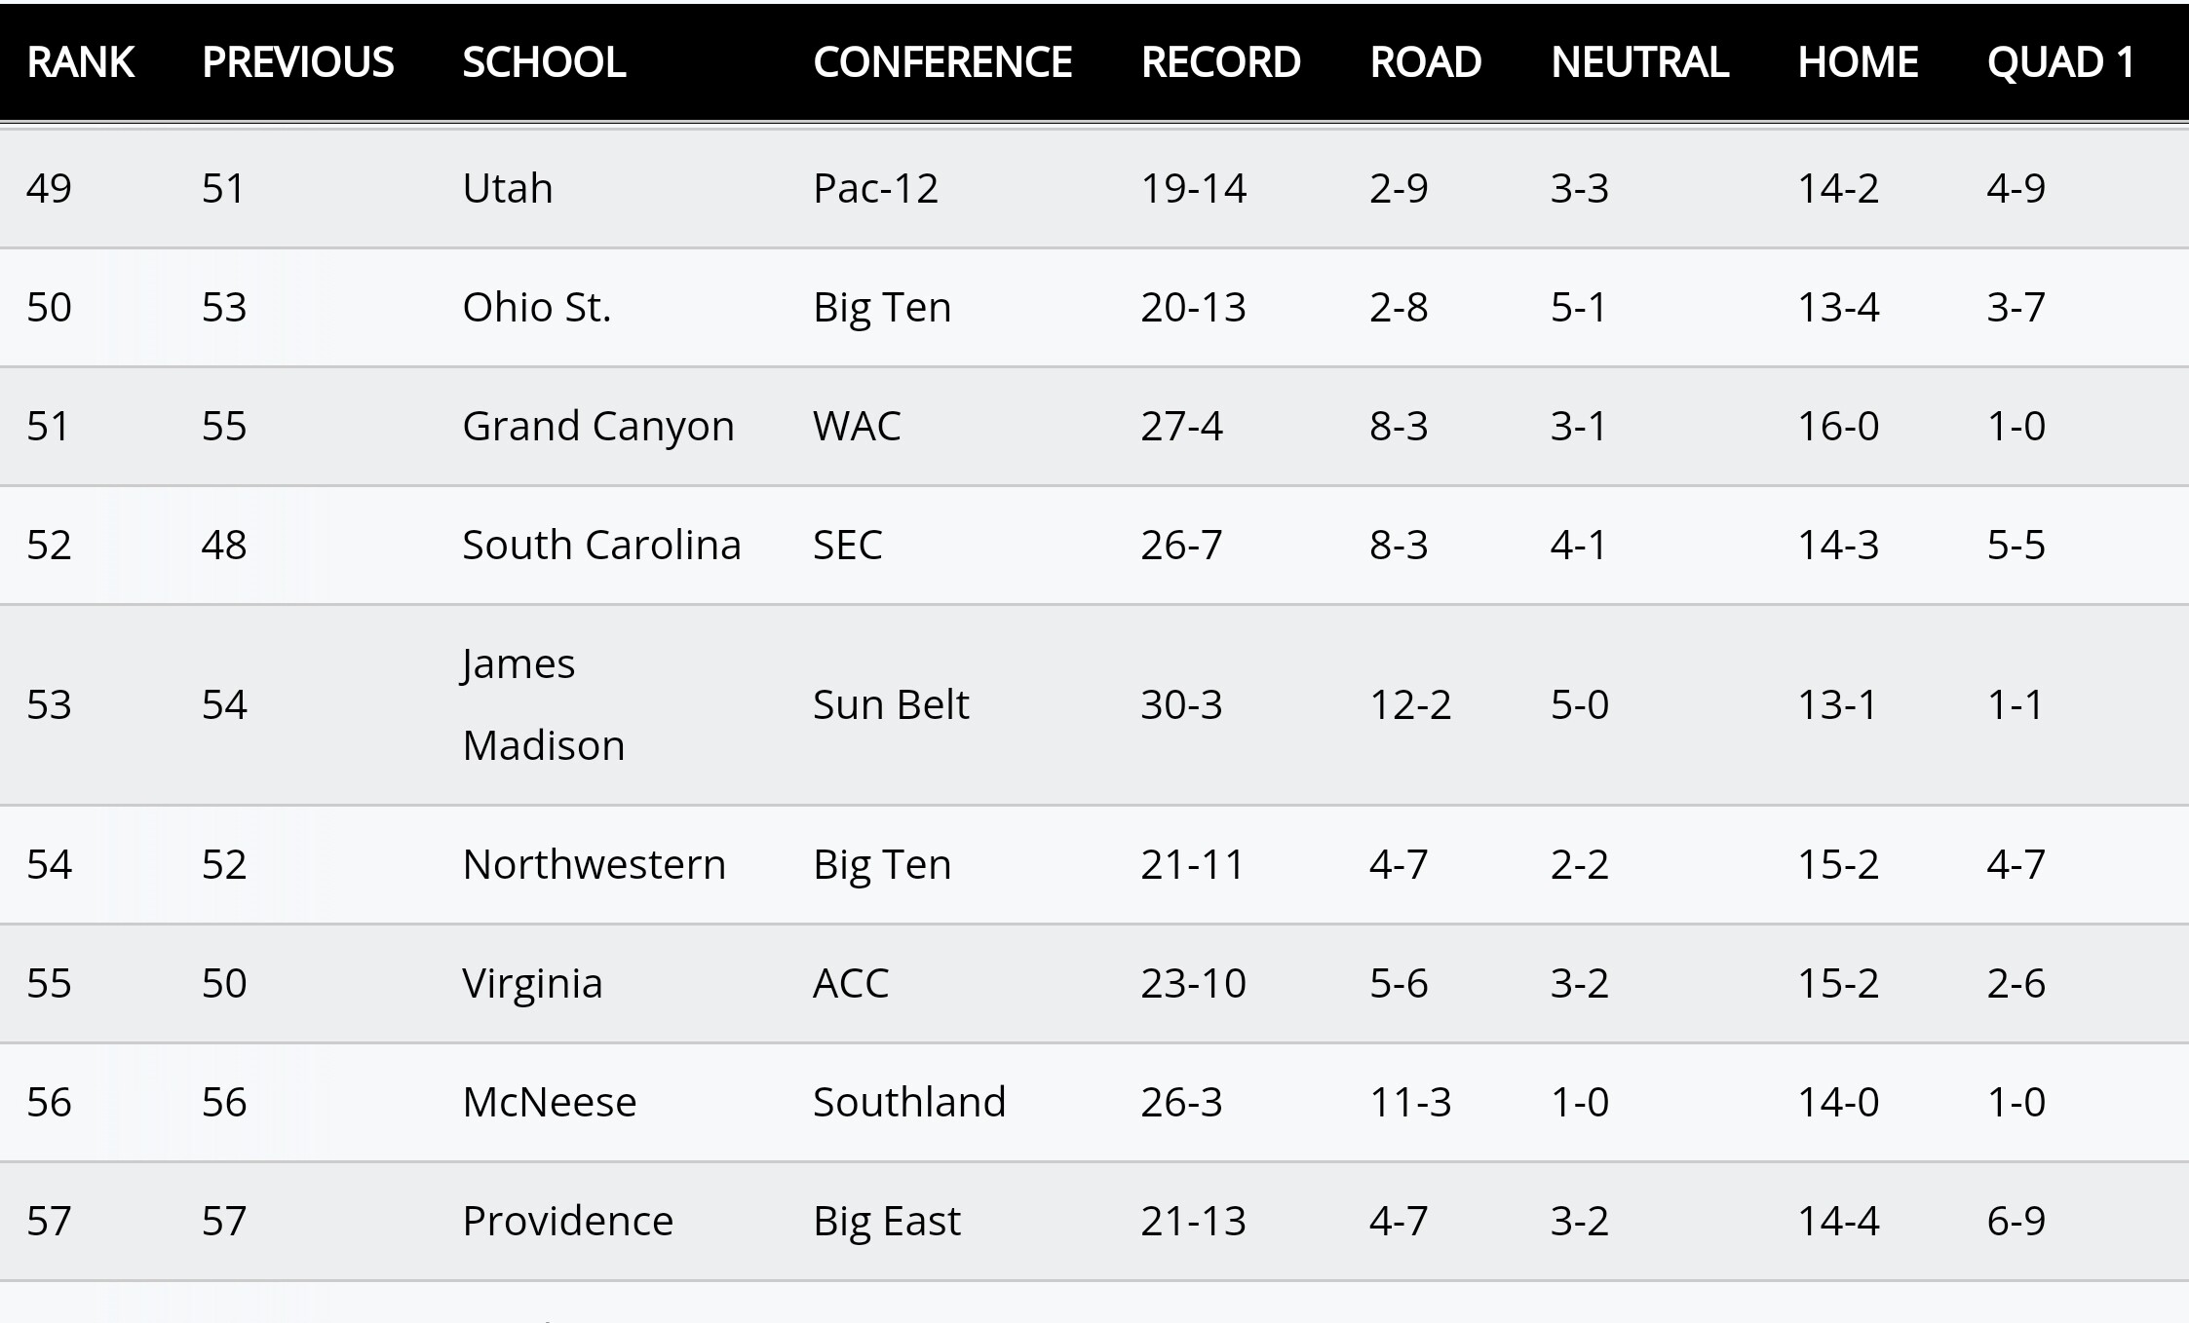Click the ROAD column header
Image resolution: width=2189 pixels, height=1323 pixels.
point(1425,62)
